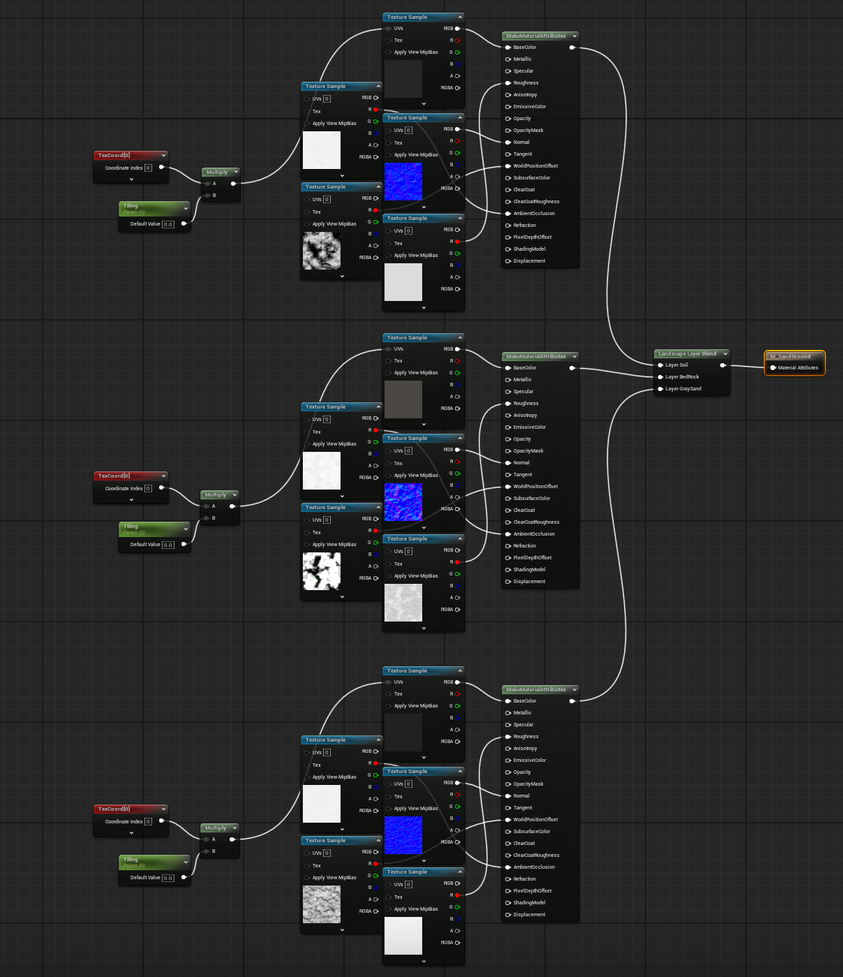This screenshot has width=843, height=977.
Task: Click Displacement pin on the GraySand layer's MakeMaterialAttributes
Action: (508, 915)
